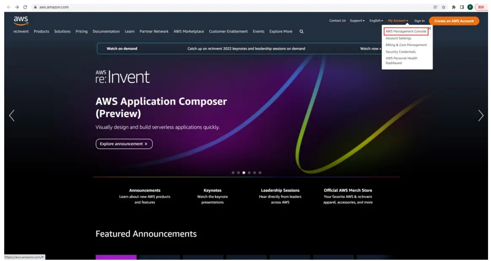Screen dimensions: 491x261
Task: Select the fifth carousel dot
Action: (254, 173)
